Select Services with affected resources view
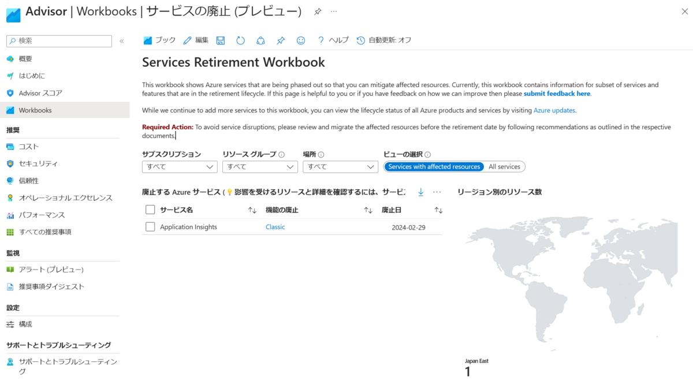The height and width of the screenshot is (385, 693). pos(434,167)
